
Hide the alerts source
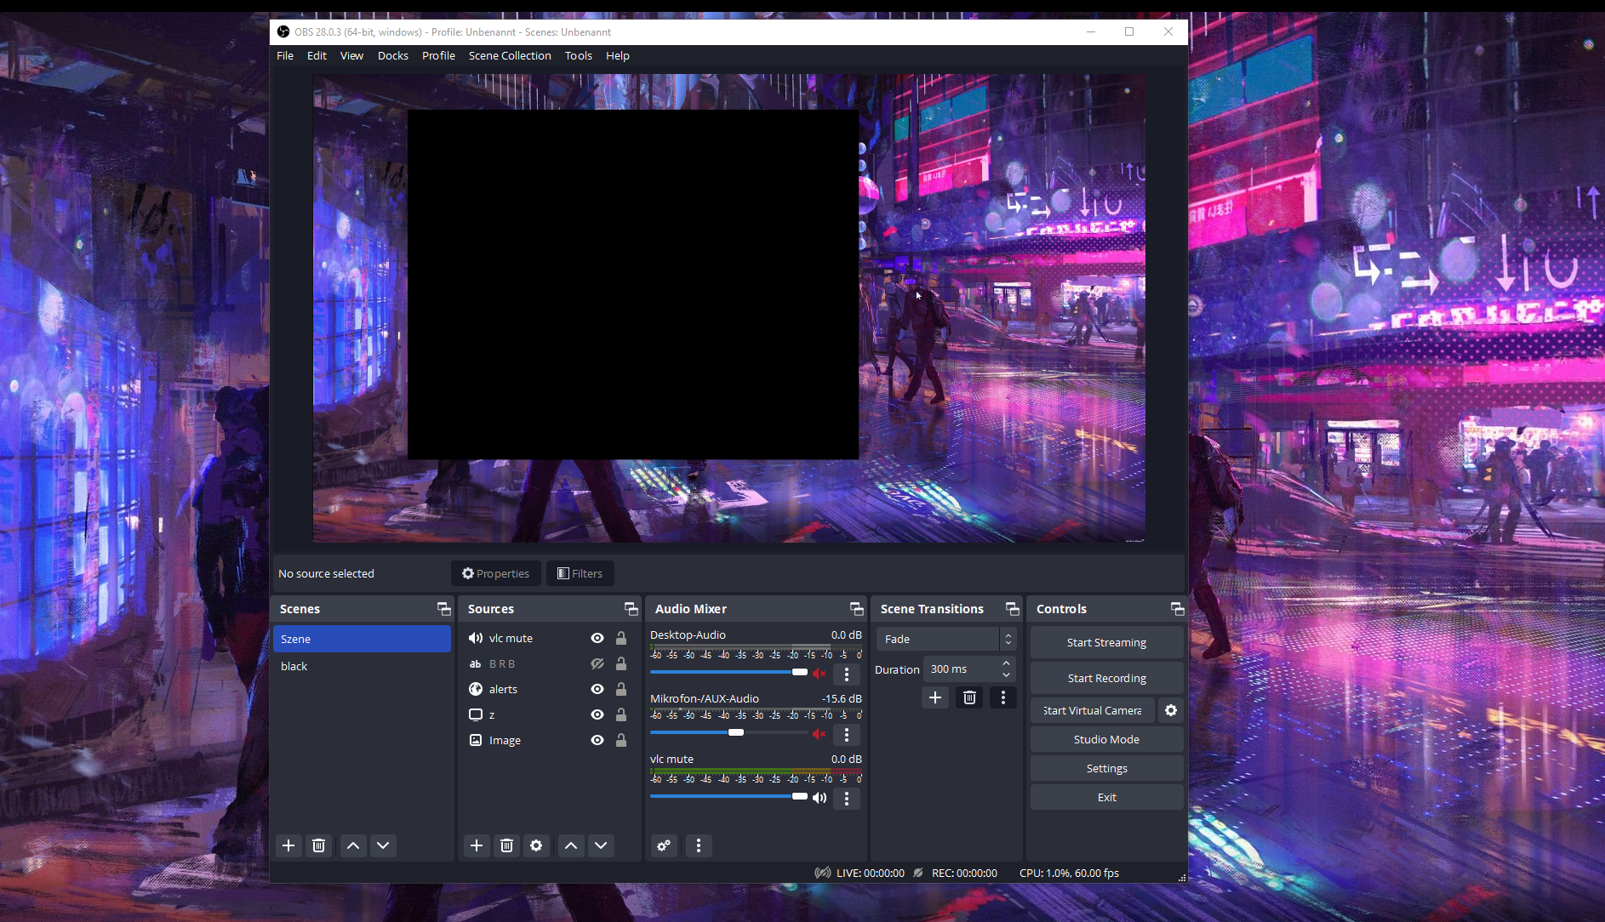point(597,689)
